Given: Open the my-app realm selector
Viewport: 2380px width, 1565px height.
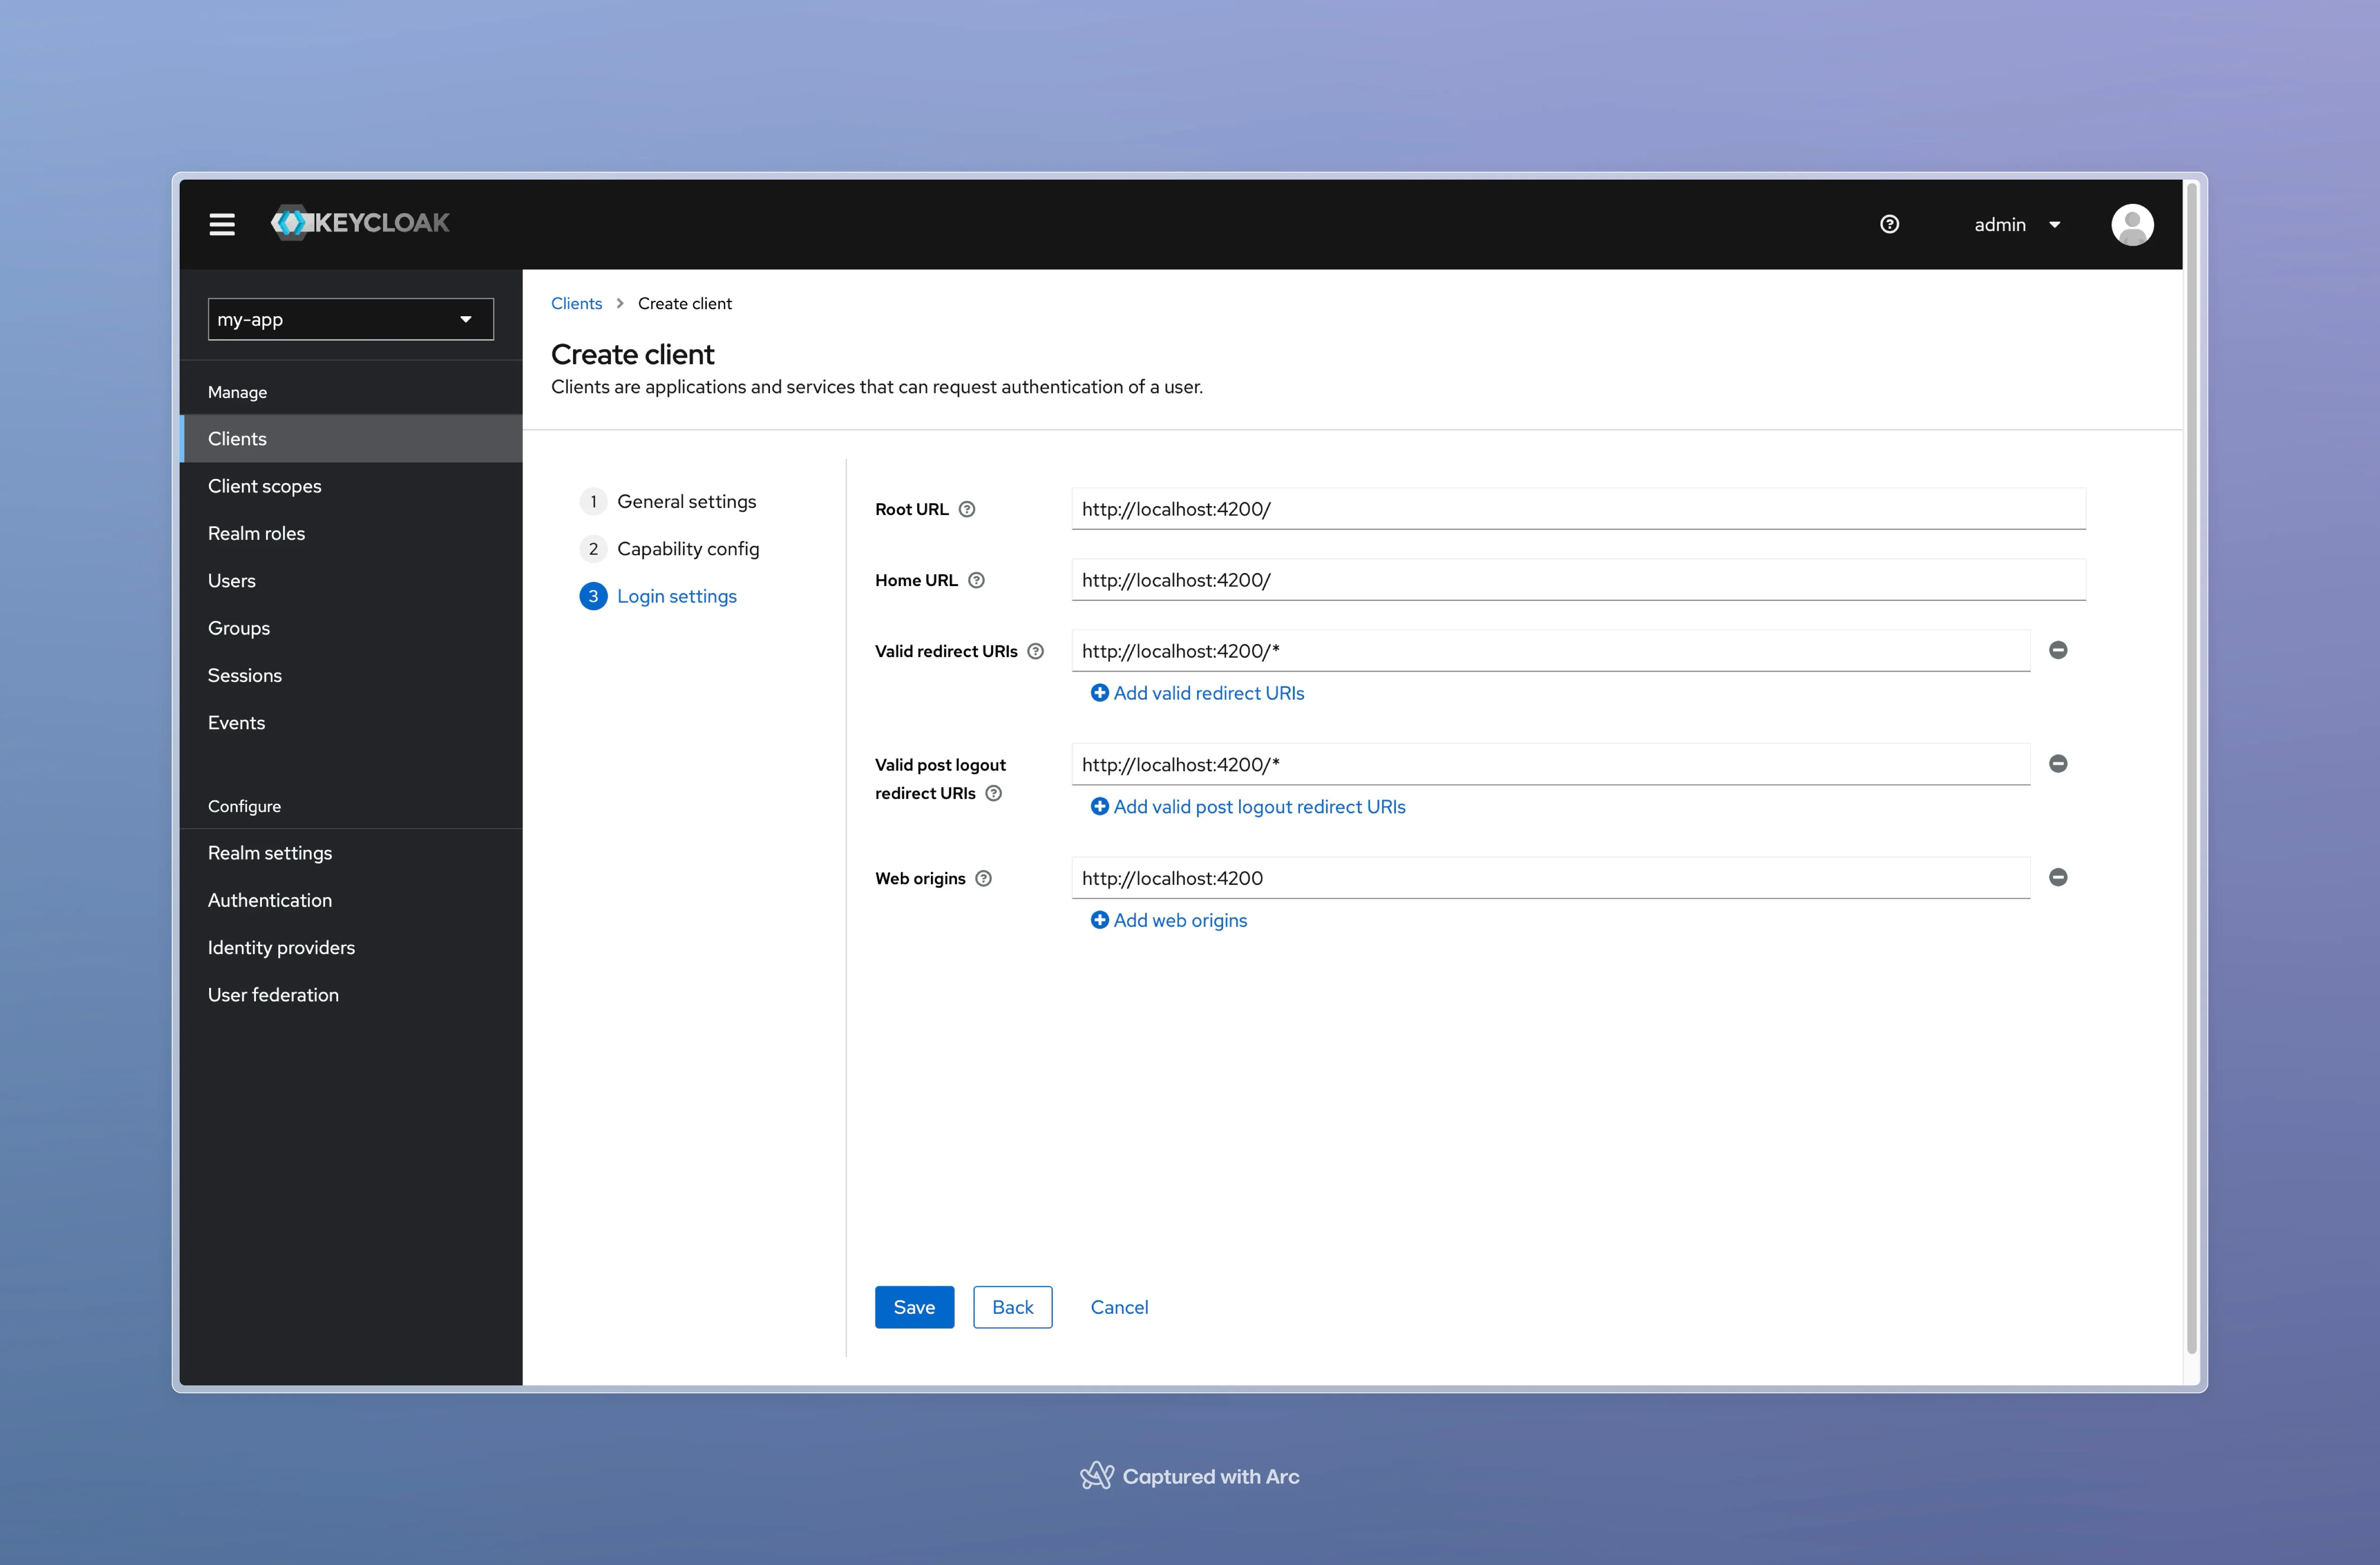Looking at the screenshot, I should 350,318.
